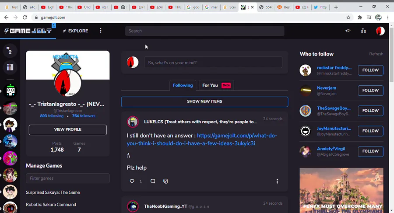Open the megaphone notifications icon
Image resolution: width=394 pixels, height=213 pixels.
coord(348,31)
